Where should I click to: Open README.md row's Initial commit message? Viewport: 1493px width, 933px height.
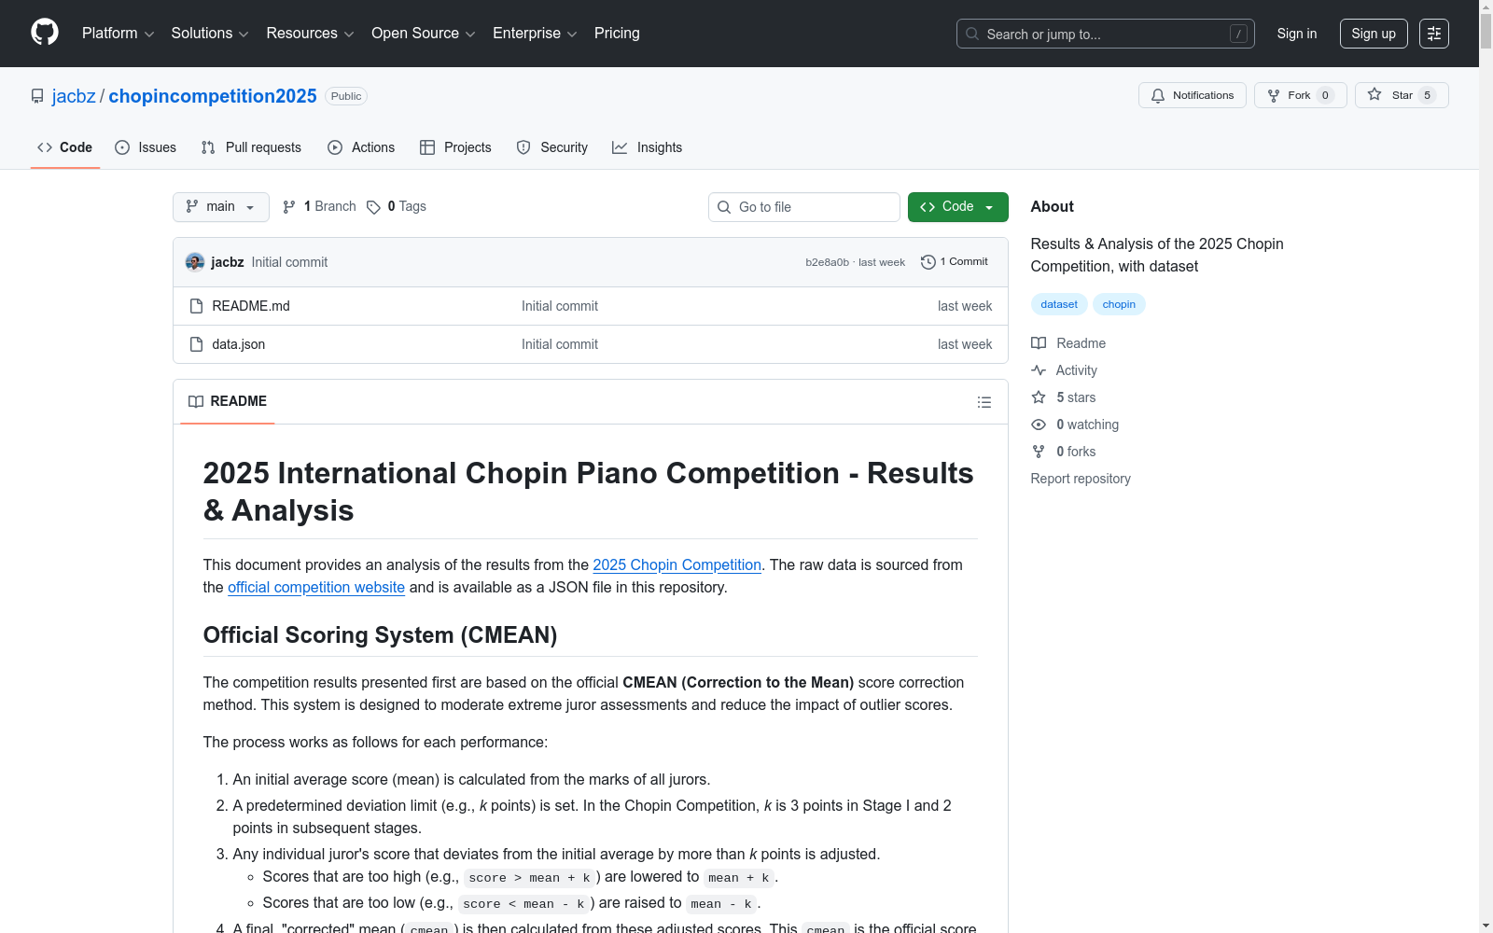pyautogui.click(x=560, y=306)
